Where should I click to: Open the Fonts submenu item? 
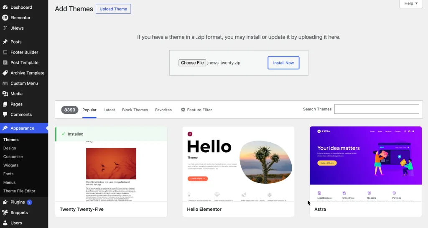[8, 174]
